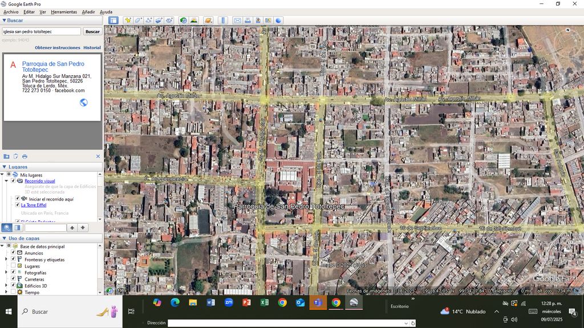Launch Google Earth web with blue globe icon

(x=278, y=20)
